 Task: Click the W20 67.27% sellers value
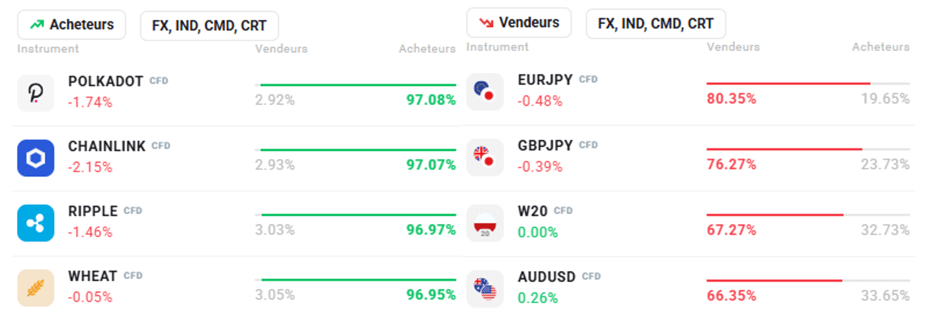pyautogui.click(x=731, y=230)
